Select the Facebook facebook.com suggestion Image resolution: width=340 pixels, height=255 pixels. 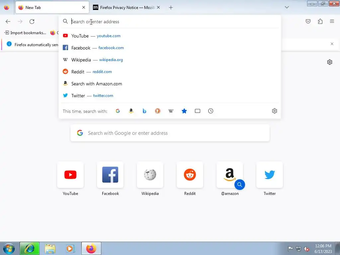[x=170, y=48]
